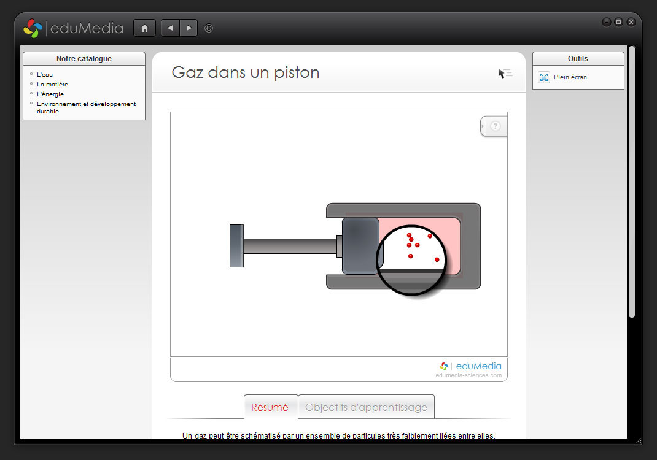Click the eduMedia logo in header
The height and width of the screenshot is (460, 657).
(x=73, y=28)
